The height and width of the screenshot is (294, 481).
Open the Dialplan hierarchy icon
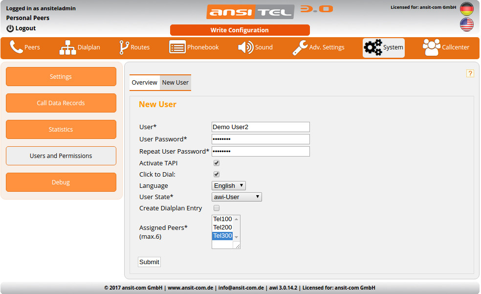pyautogui.click(x=67, y=47)
